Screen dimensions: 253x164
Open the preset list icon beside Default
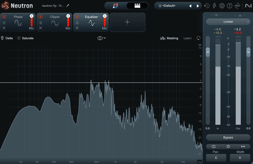tap(160, 6)
